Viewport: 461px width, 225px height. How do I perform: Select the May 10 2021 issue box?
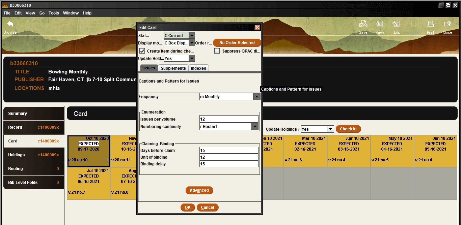[x=392, y=151]
